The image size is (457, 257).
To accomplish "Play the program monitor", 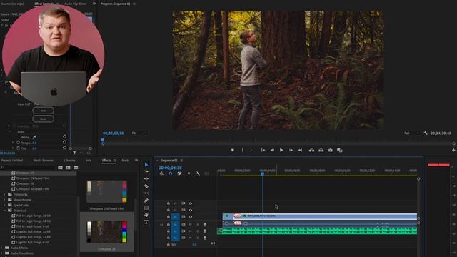I will click(281, 151).
